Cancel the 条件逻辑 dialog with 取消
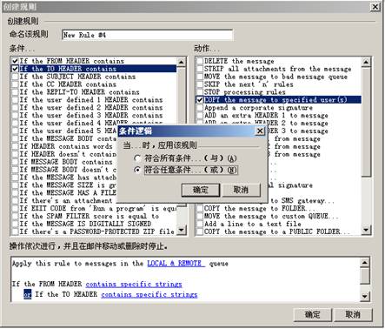385x329 pixels. pyautogui.click(x=241, y=190)
